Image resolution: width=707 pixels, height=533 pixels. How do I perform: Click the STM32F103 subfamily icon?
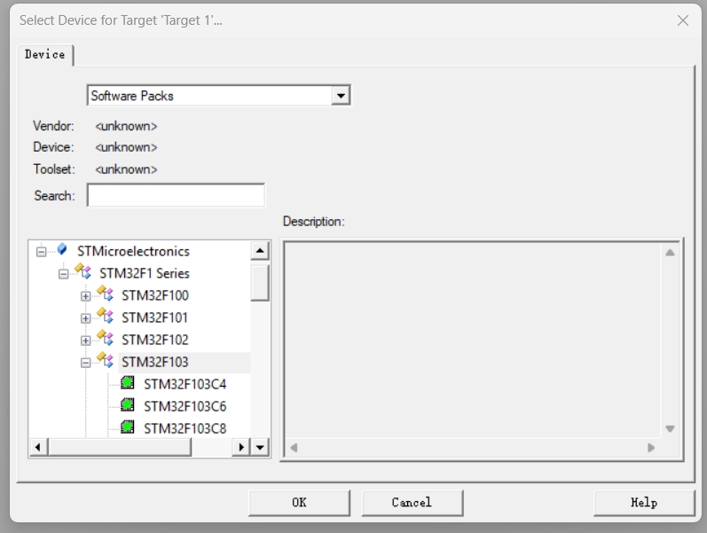[105, 360]
